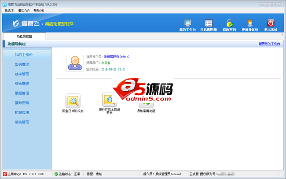Click 添加常用功能 shortcut icon
The height and width of the screenshot is (179, 286).
pyautogui.click(x=146, y=104)
